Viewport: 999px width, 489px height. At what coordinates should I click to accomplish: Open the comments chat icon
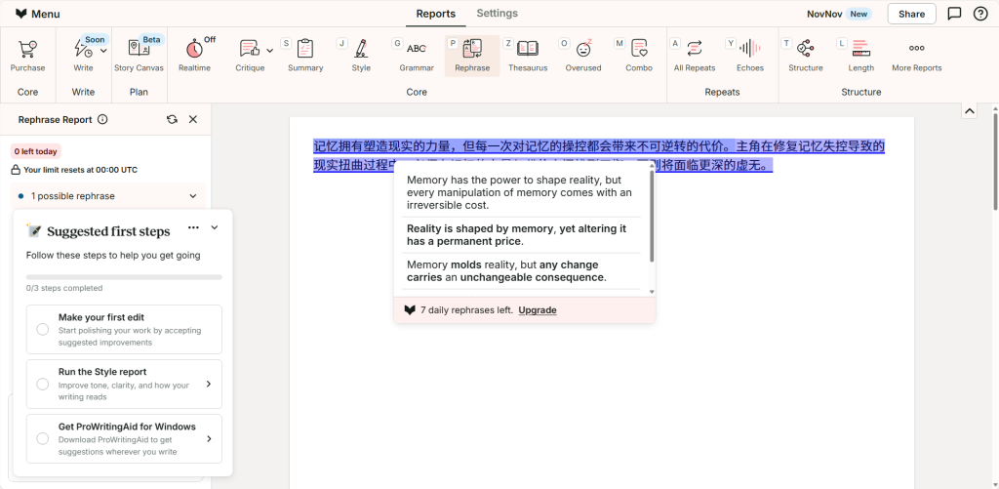pyautogui.click(x=954, y=14)
